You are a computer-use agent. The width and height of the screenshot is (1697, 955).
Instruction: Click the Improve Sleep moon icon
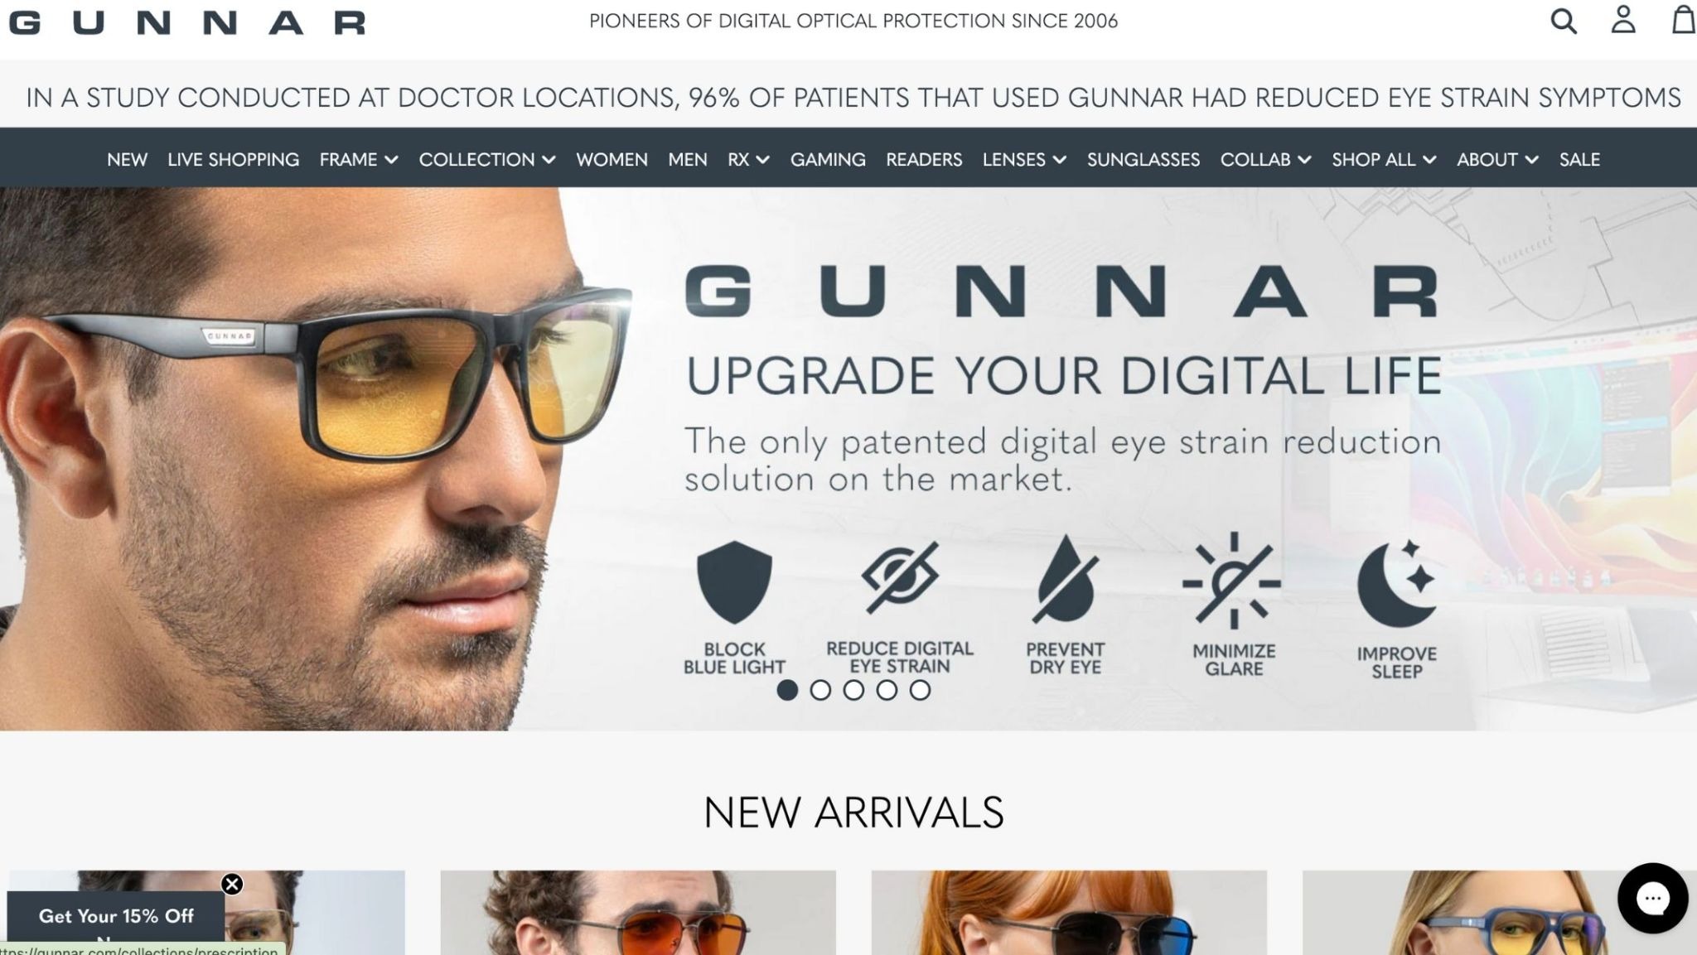tap(1397, 583)
